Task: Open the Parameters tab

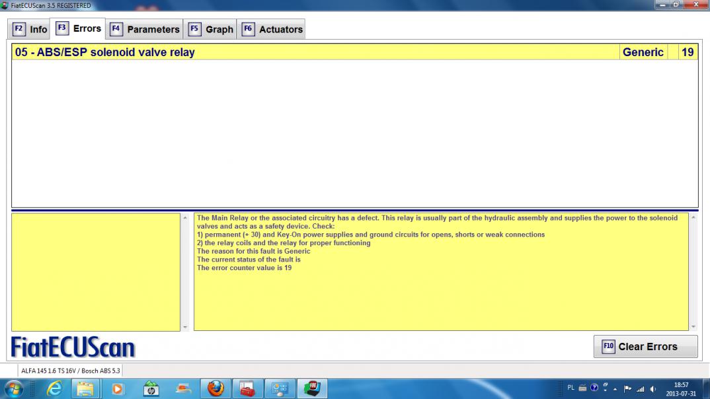Action: (144, 30)
